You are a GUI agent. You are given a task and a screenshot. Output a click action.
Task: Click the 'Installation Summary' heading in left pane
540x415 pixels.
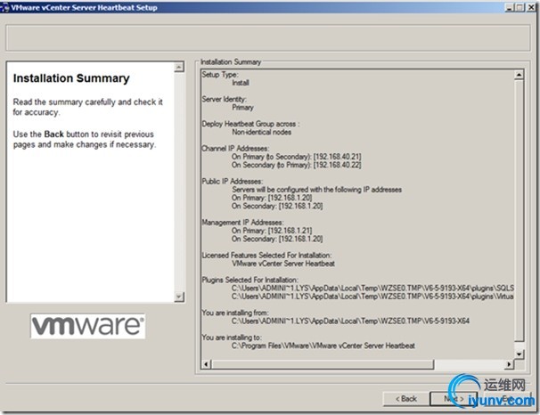(x=71, y=78)
